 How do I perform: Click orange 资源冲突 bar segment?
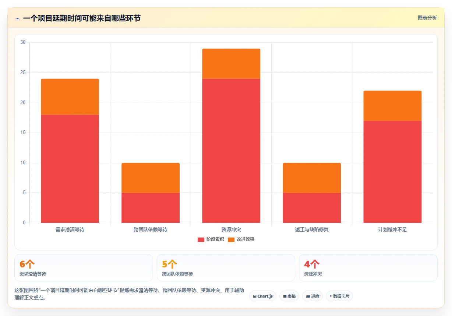coord(231,64)
